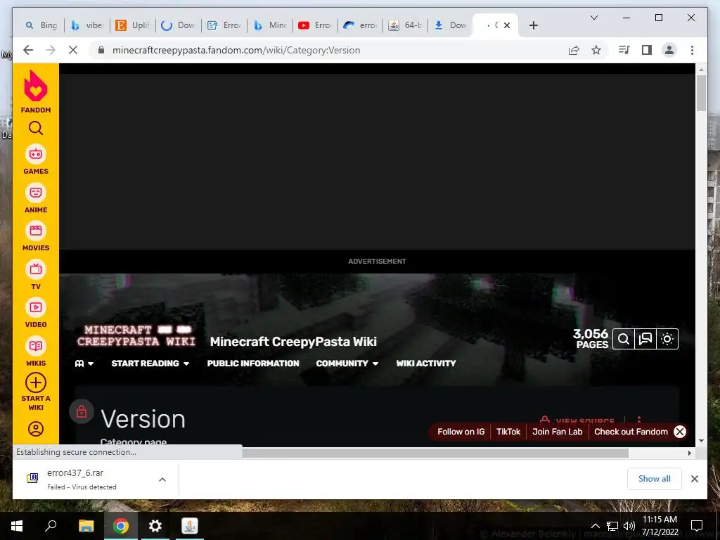Close the downloads bar

(694, 479)
